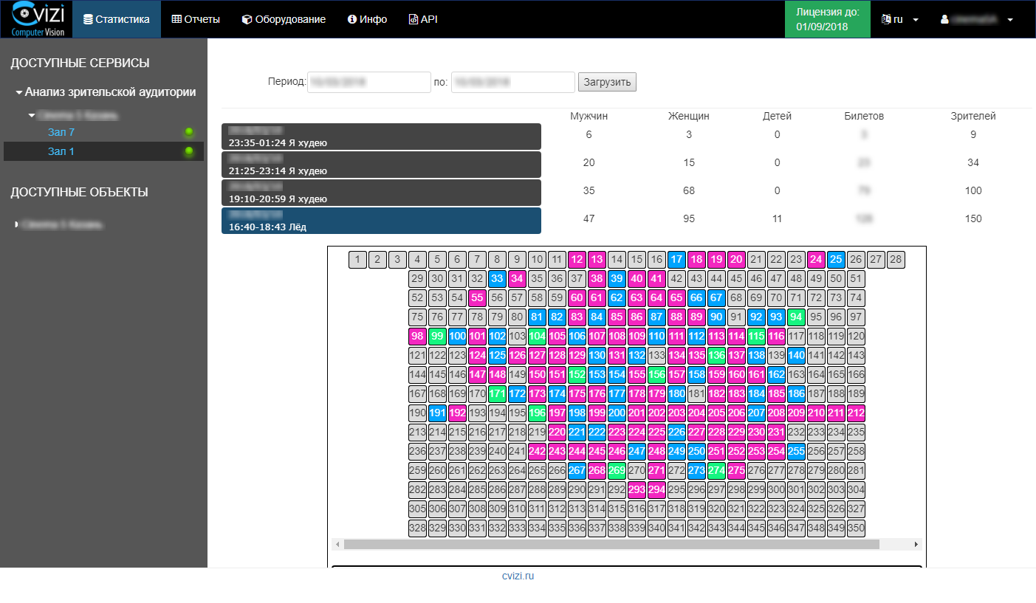Click green seat 274

(x=716, y=470)
